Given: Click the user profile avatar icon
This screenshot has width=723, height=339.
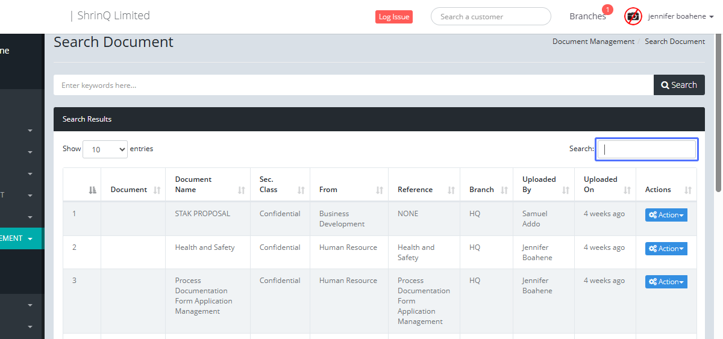Looking at the screenshot, I should tap(633, 16).
